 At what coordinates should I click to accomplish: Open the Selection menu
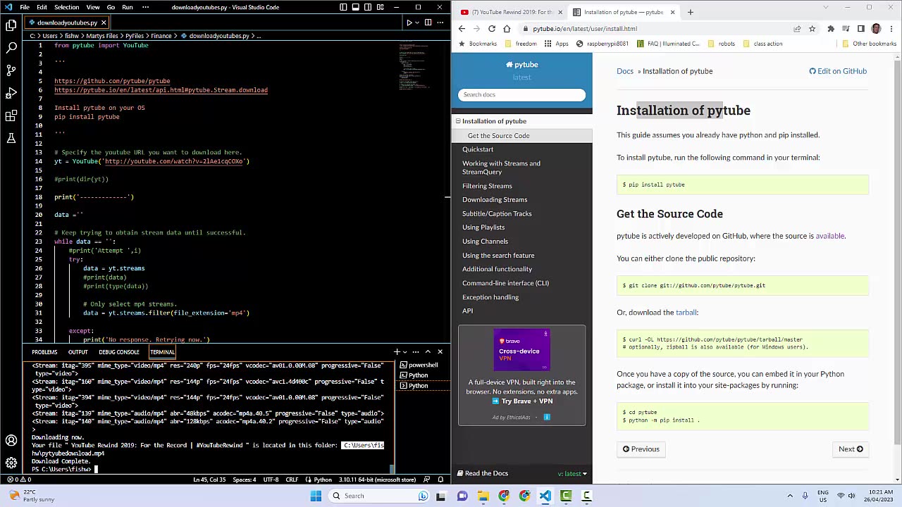(66, 7)
